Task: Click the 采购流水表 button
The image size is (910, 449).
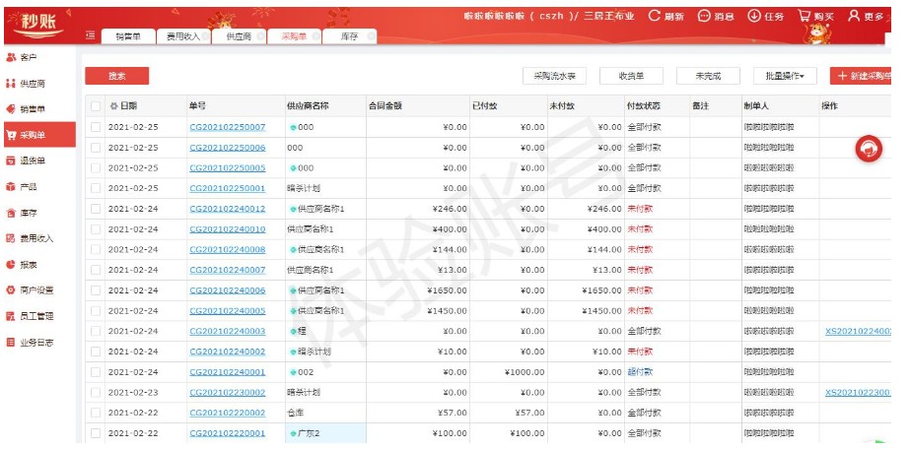Action: click(554, 76)
